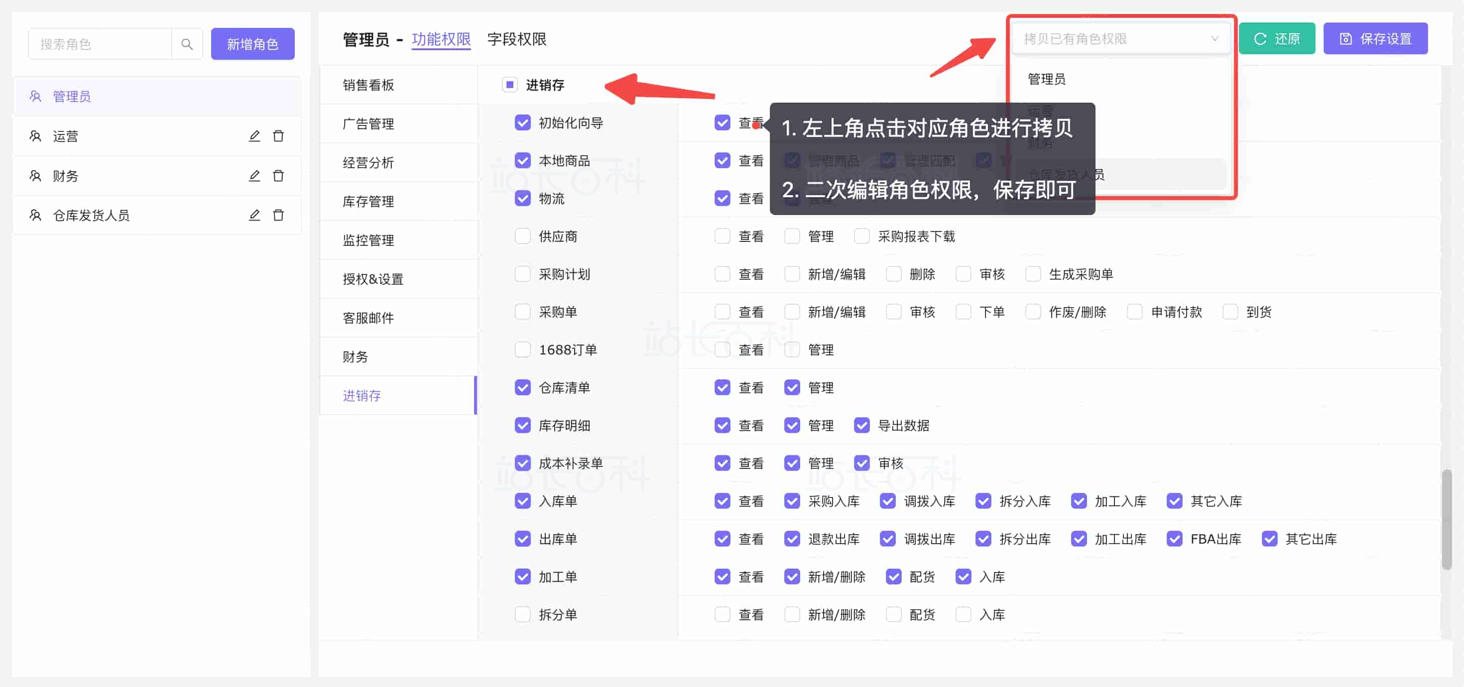The height and width of the screenshot is (687, 1464).
Task: Click edit pencil icon for 仓库发货人员 role
Action: point(254,215)
